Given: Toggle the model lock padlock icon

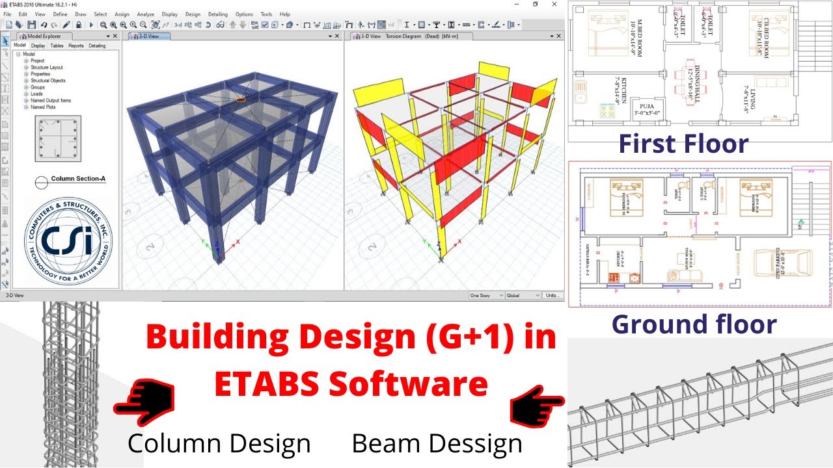Looking at the screenshot, I should 78,25.
